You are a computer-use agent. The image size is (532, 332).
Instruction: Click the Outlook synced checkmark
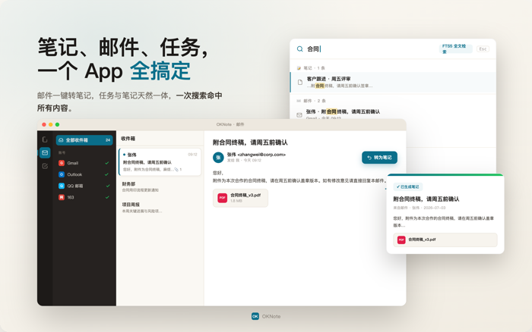(107, 174)
